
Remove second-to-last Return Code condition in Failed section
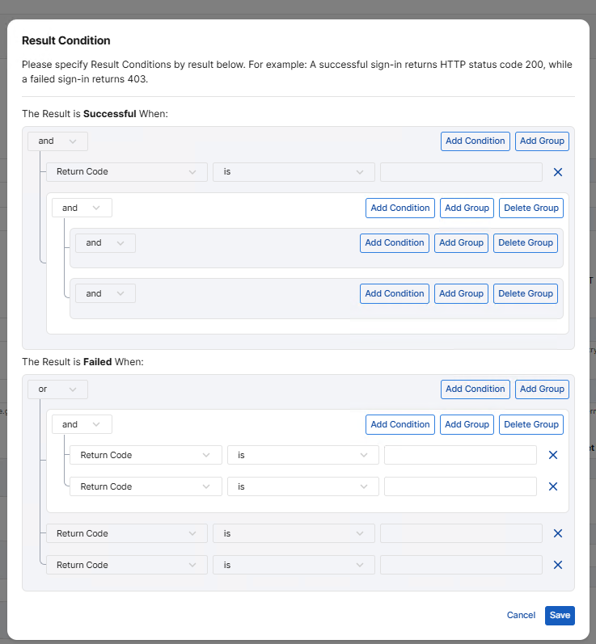click(x=557, y=533)
